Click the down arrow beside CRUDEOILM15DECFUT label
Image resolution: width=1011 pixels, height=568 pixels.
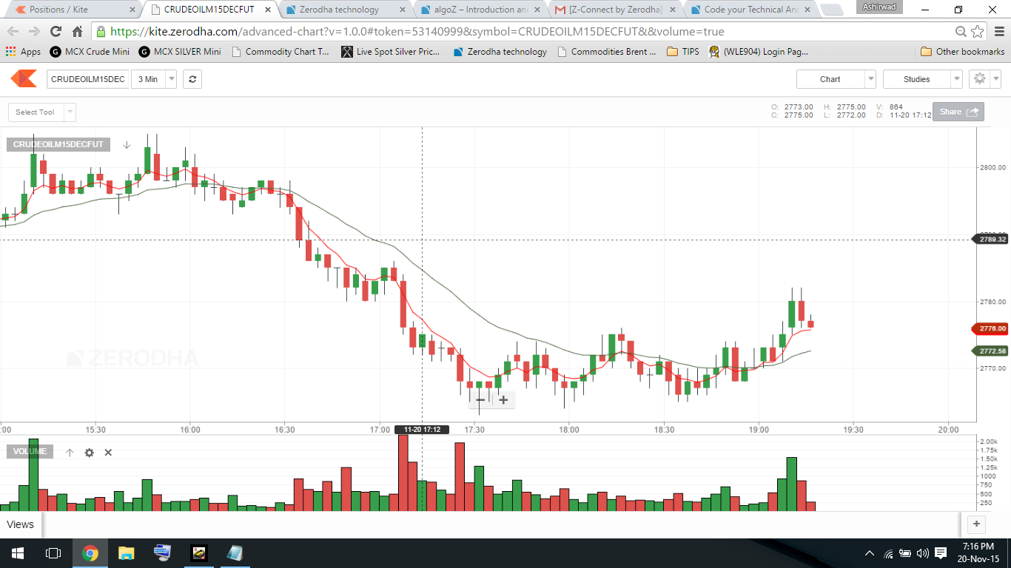point(127,145)
